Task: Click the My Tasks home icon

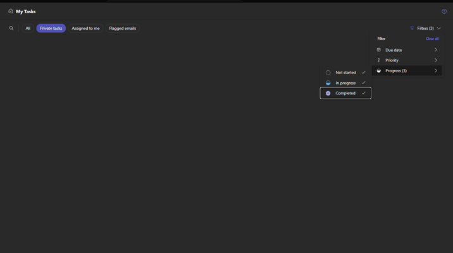Action: pyautogui.click(x=11, y=11)
